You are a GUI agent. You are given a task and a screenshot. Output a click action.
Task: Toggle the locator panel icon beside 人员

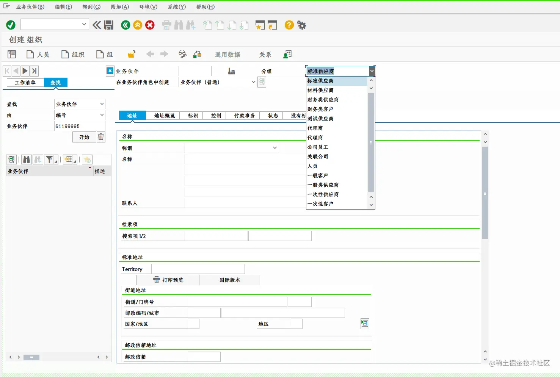pos(12,54)
